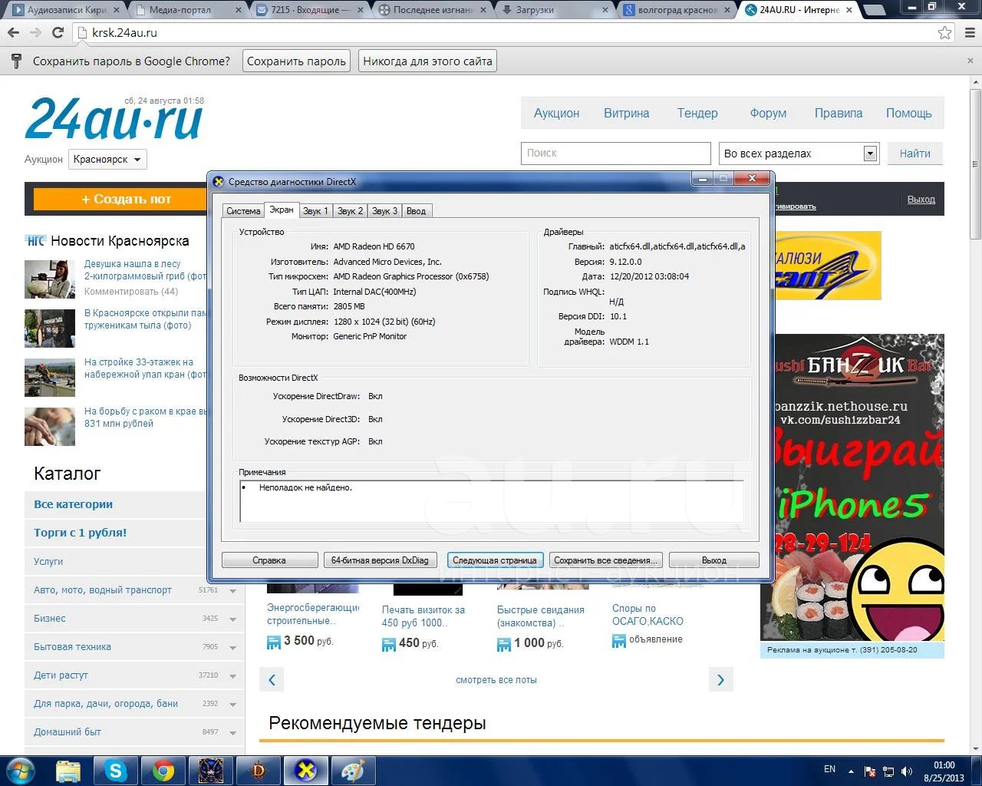The width and height of the screenshot is (982, 786).
Task: Click 64-битная версия DxDiag button
Action: point(380,560)
